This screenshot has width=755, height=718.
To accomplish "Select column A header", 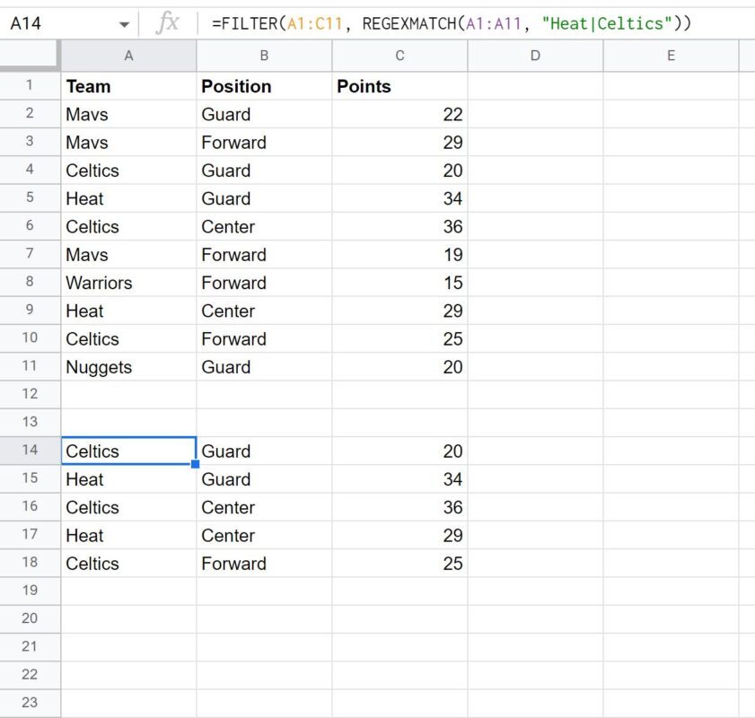I will [128, 56].
